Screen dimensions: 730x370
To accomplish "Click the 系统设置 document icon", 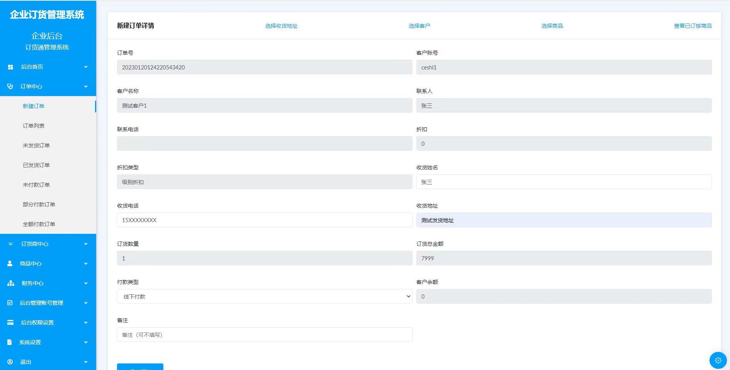I will [x=10, y=342].
